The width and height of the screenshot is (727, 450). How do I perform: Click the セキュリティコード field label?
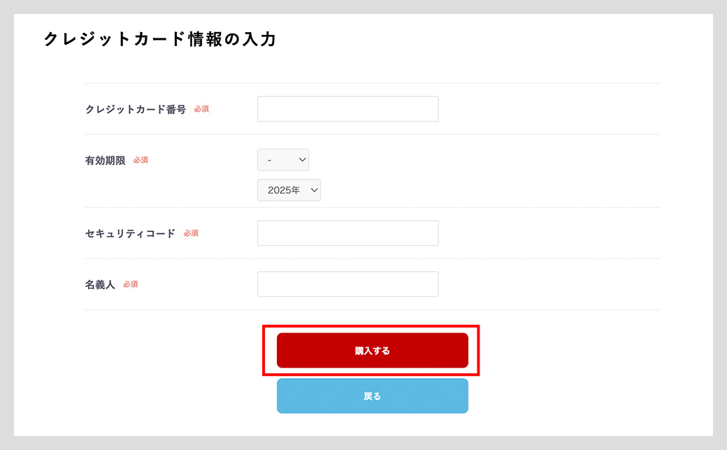click(130, 233)
